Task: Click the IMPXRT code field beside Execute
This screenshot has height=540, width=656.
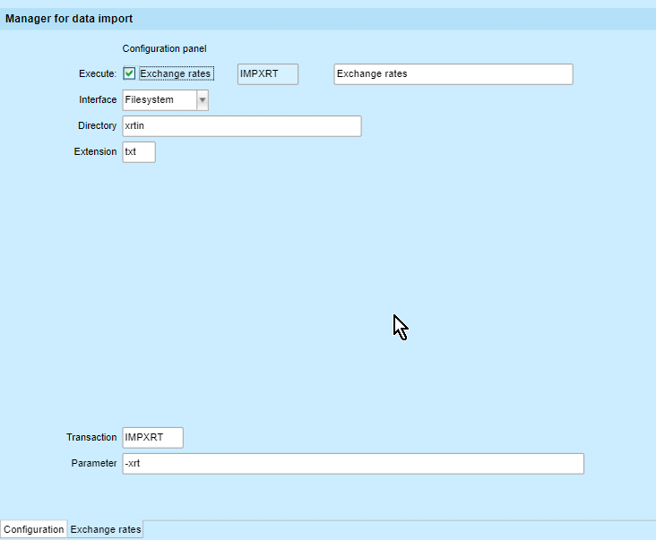Action: pyautogui.click(x=268, y=74)
